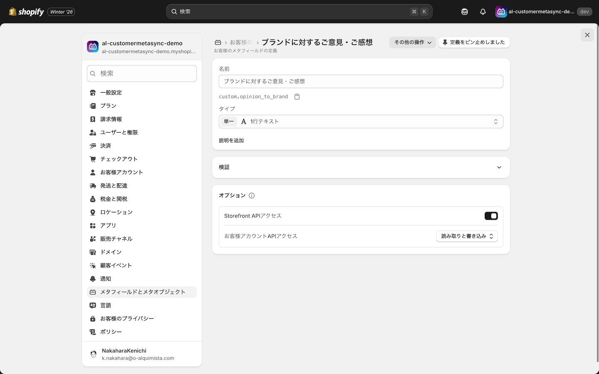
Task: Click the Winter '26 badge
Action: (x=61, y=12)
